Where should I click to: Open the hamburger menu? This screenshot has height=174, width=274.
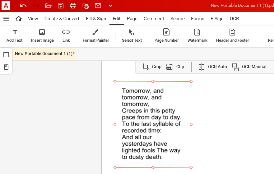(6, 19)
